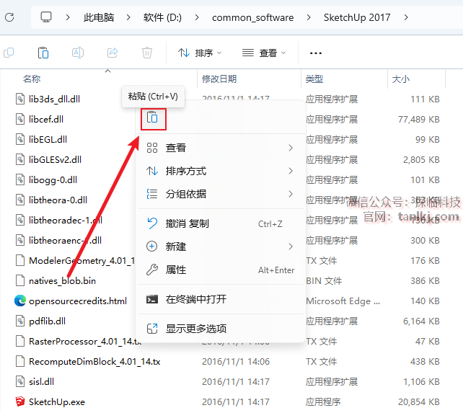Navigate to common_software folder in breadcrumb
Image resolution: width=463 pixels, height=413 pixels.
click(252, 18)
